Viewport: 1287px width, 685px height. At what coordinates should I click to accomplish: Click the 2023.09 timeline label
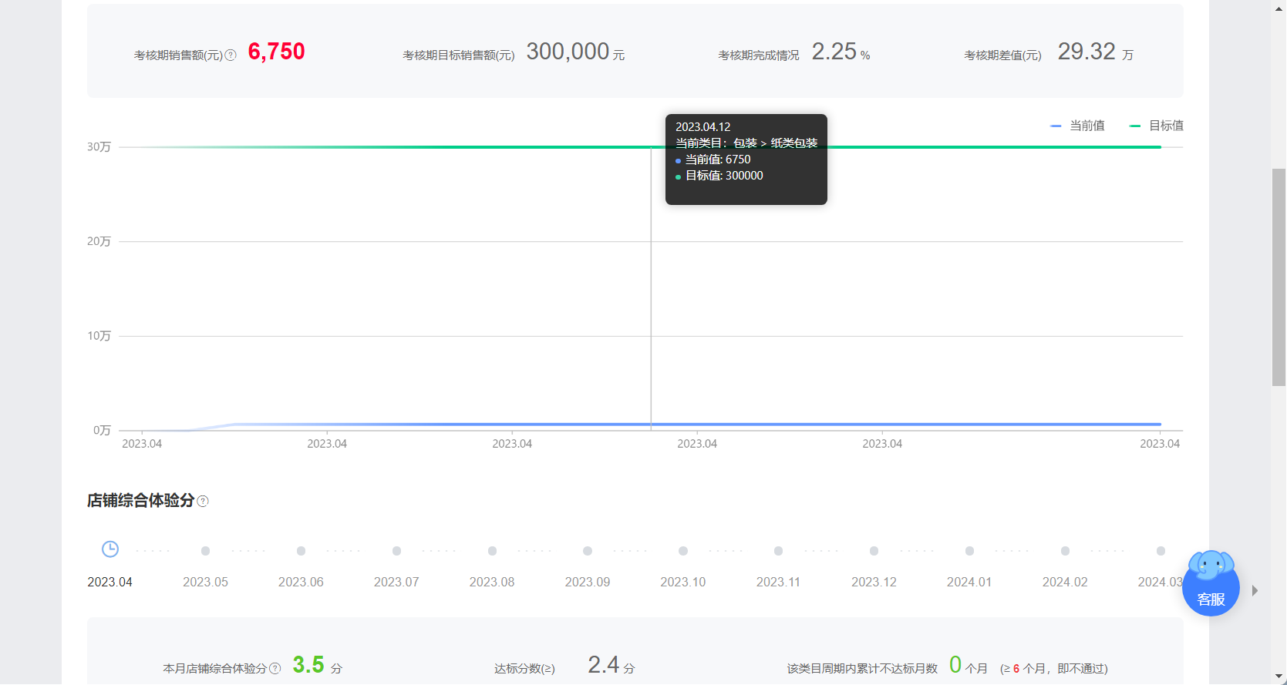point(588,582)
